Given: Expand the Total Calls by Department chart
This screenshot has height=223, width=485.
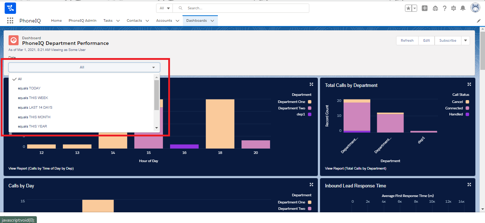Looking at the screenshot, I should click(x=469, y=84).
